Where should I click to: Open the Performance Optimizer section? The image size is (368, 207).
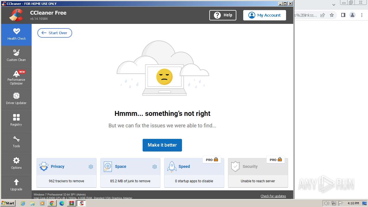[16, 78]
